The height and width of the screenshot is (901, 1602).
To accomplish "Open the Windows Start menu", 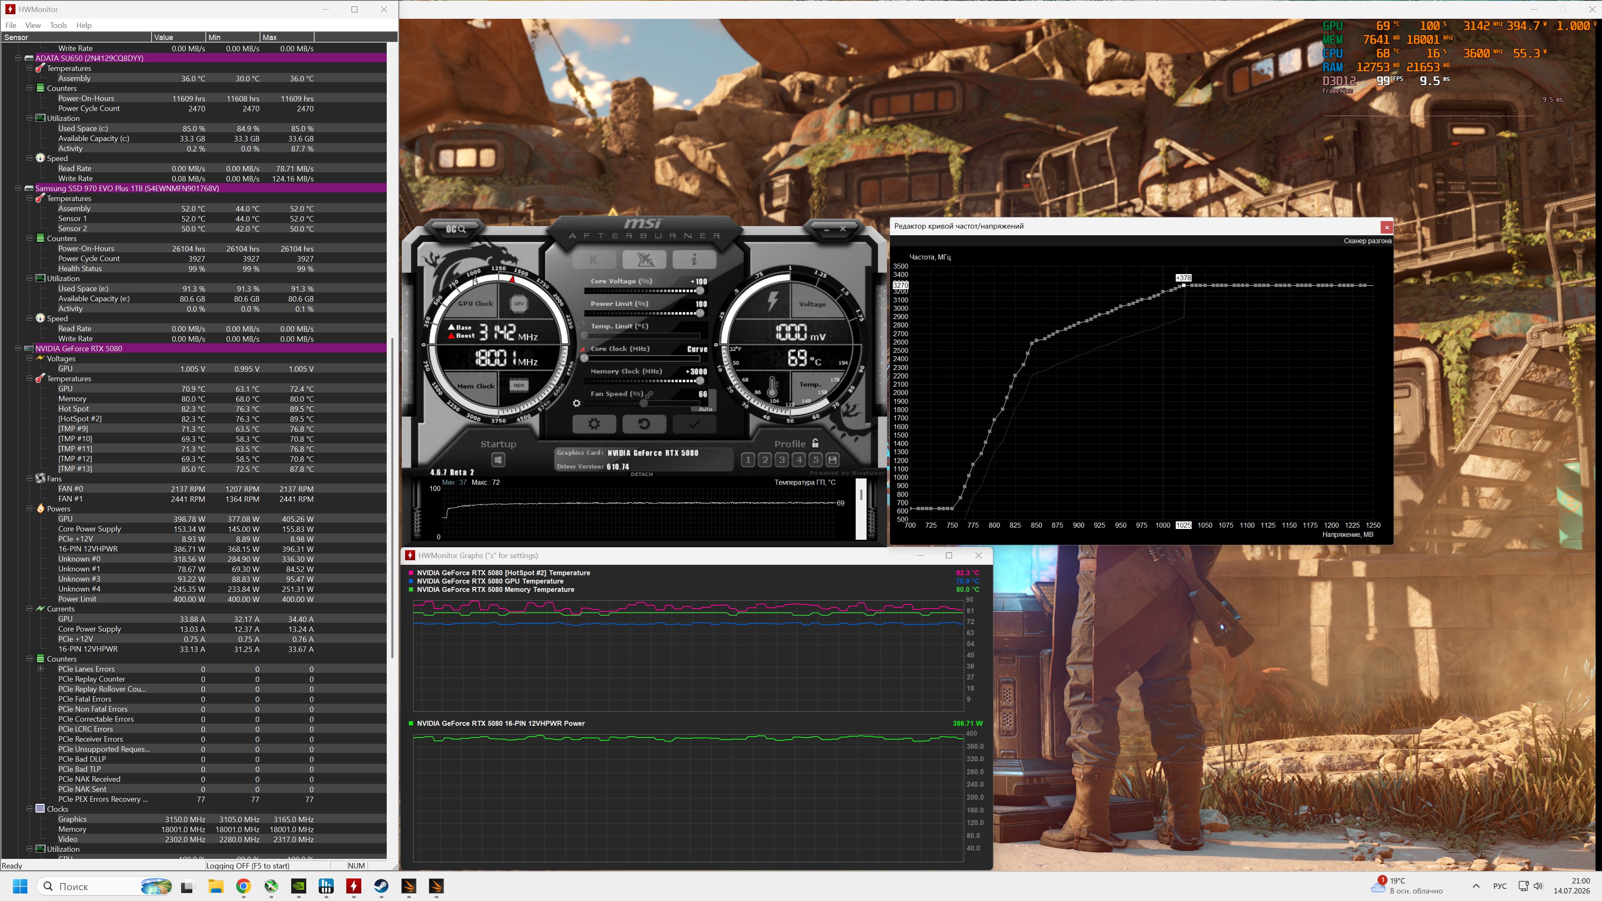I will pyautogui.click(x=20, y=886).
